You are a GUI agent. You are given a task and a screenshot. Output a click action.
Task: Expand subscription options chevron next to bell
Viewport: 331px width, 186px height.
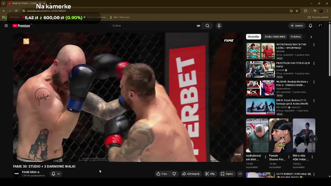pyautogui.click(x=59, y=174)
